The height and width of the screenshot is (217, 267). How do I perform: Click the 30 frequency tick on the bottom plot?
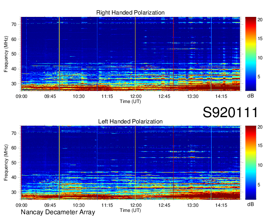(x=14, y=192)
